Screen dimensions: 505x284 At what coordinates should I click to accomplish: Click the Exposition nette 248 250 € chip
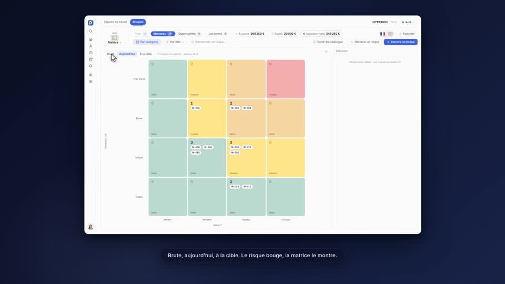(321, 34)
